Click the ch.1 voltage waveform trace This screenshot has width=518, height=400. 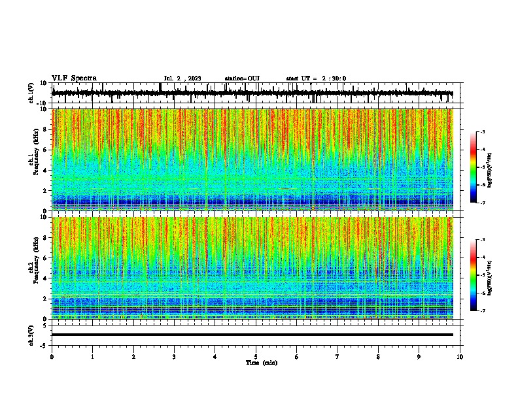point(252,93)
